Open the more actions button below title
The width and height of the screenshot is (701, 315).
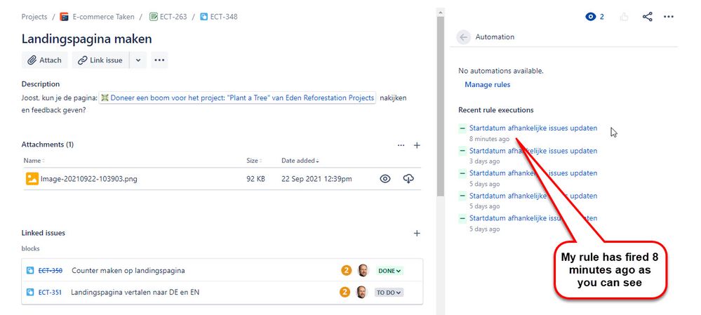point(159,60)
